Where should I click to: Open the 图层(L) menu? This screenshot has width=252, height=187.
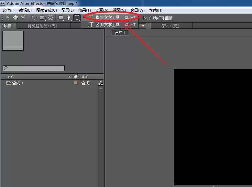click(x=68, y=10)
